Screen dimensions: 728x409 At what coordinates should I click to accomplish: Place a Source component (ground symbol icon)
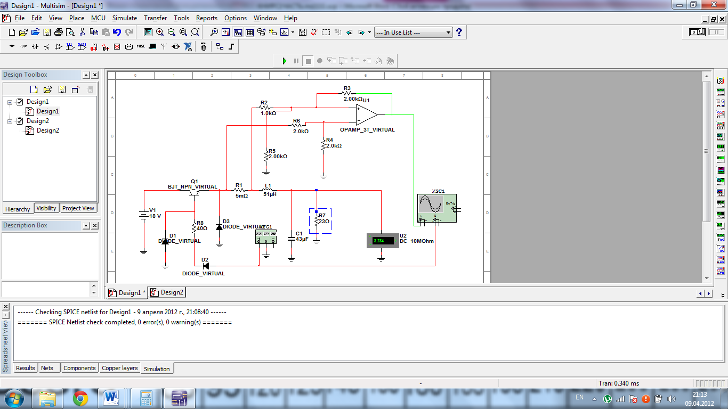[x=12, y=46]
